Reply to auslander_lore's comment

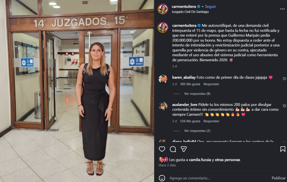tap(211, 121)
